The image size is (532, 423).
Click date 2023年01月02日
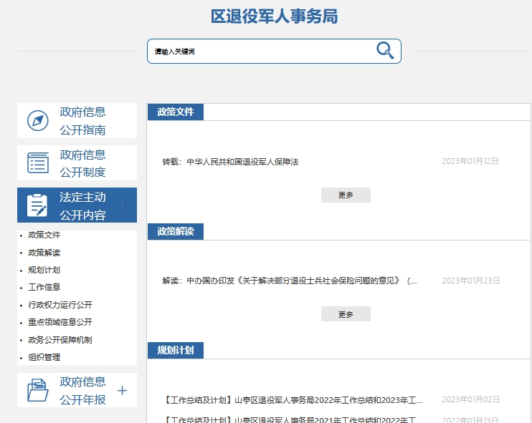[470, 399]
